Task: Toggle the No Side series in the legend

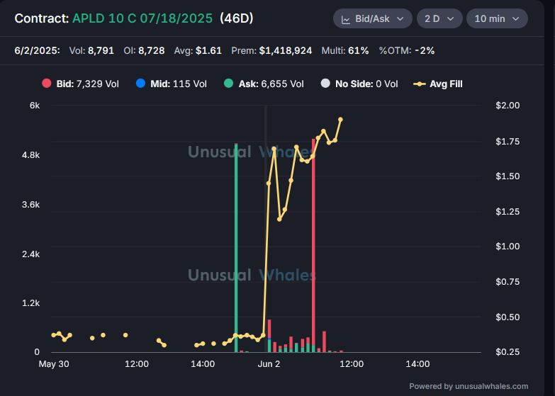Action: coord(359,84)
